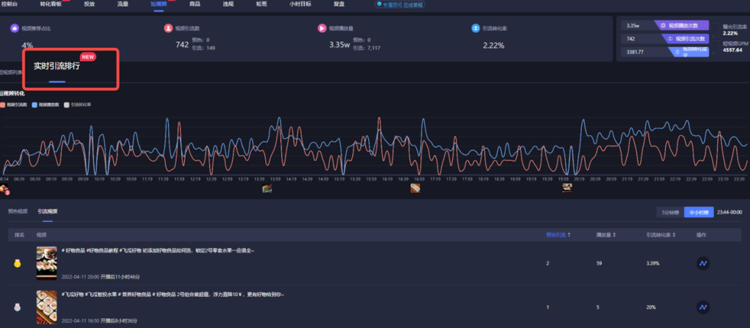Viewport: 750px width, 328px height.
Task: Click the 排名 column header
Action: [x=19, y=235]
